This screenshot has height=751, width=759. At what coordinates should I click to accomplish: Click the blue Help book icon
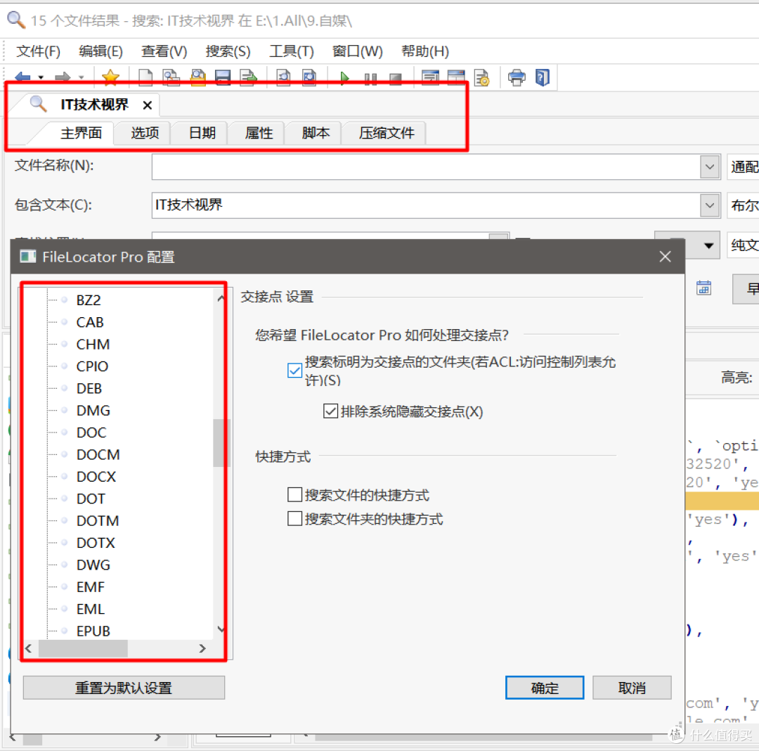(542, 77)
